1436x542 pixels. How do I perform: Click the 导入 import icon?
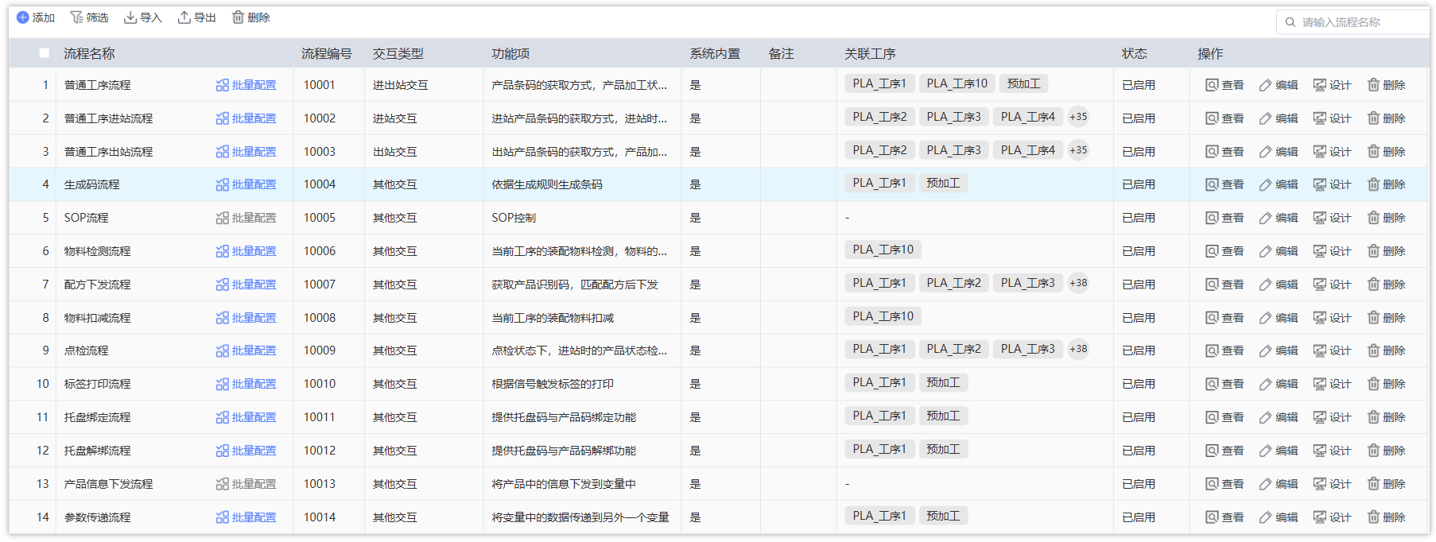click(130, 17)
